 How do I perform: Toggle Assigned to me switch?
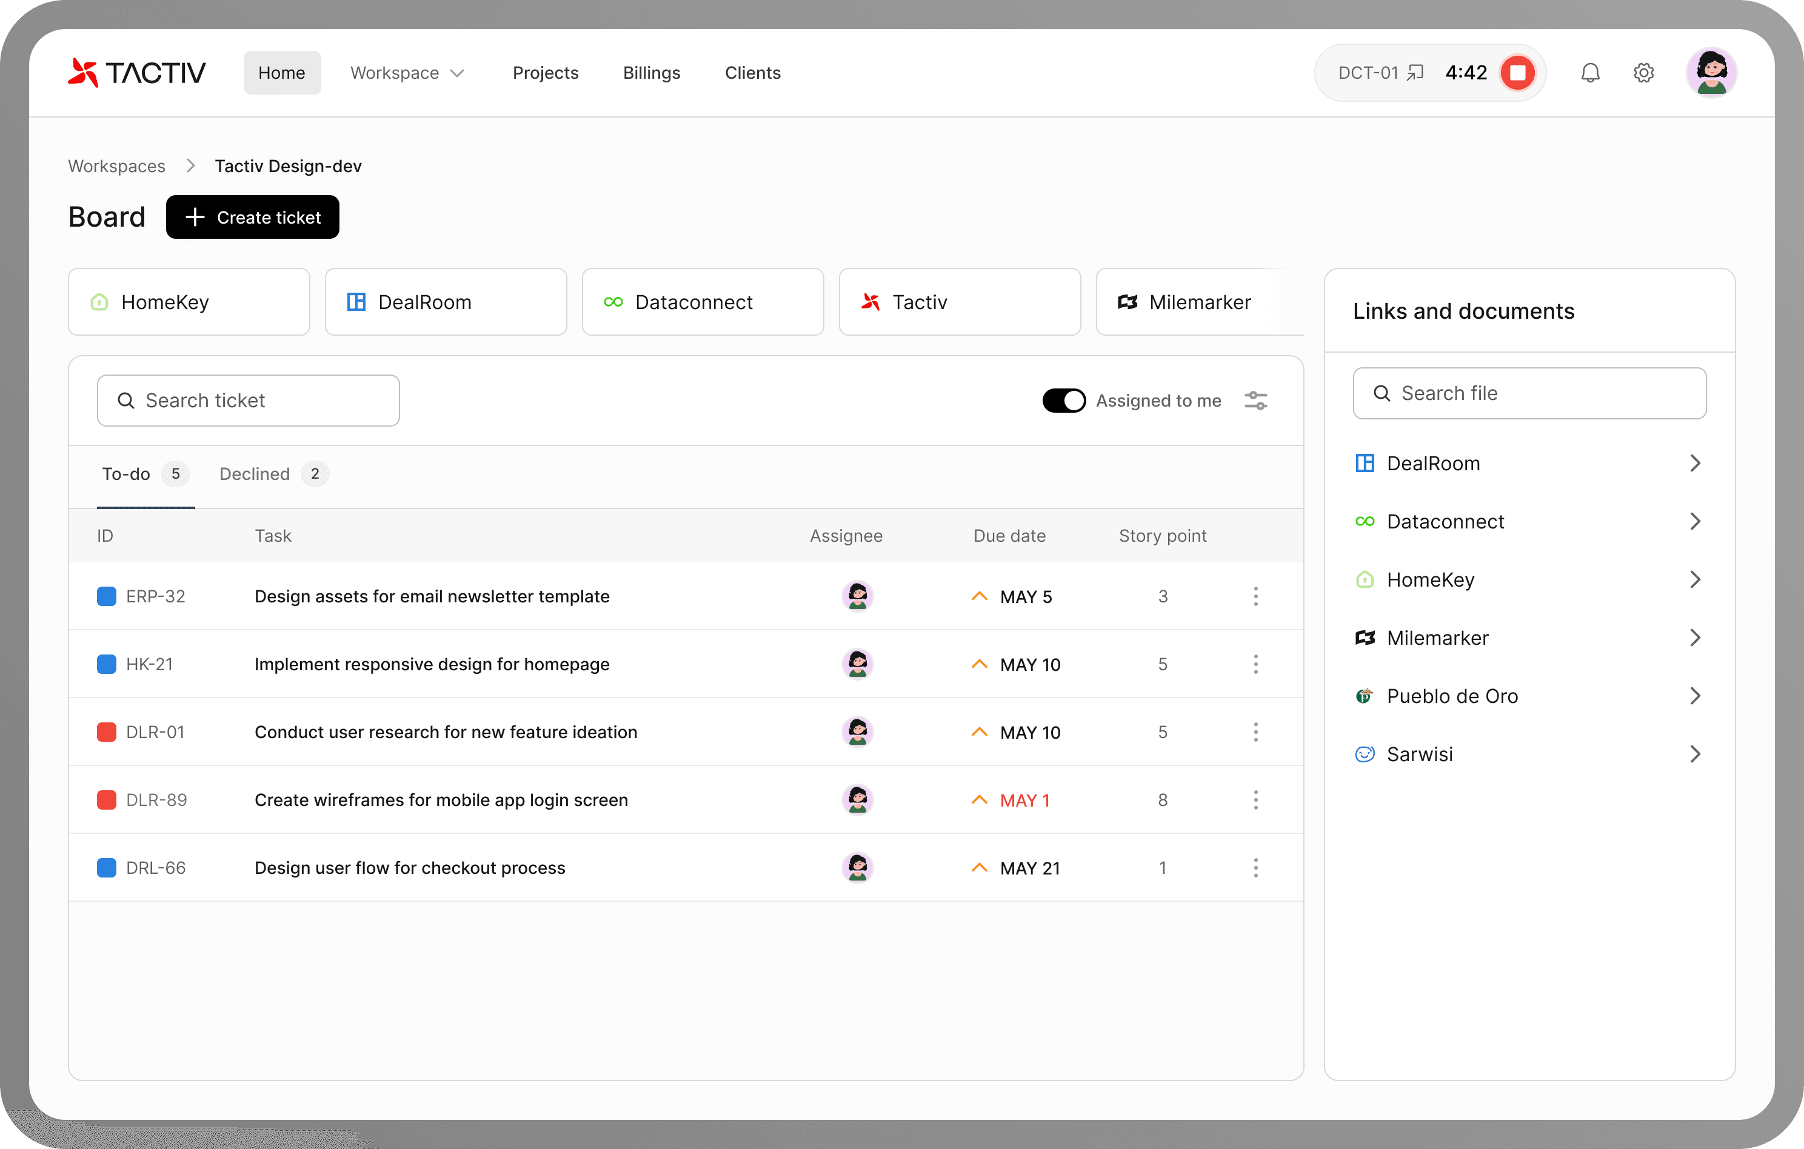click(1064, 401)
